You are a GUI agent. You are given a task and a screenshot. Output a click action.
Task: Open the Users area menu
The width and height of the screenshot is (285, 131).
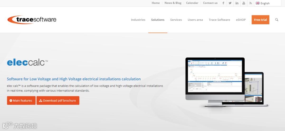pyautogui.click(x=195, y=20)
